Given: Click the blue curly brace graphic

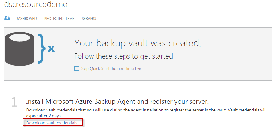Looking at the screenshot, I should (x=42, y=48).
